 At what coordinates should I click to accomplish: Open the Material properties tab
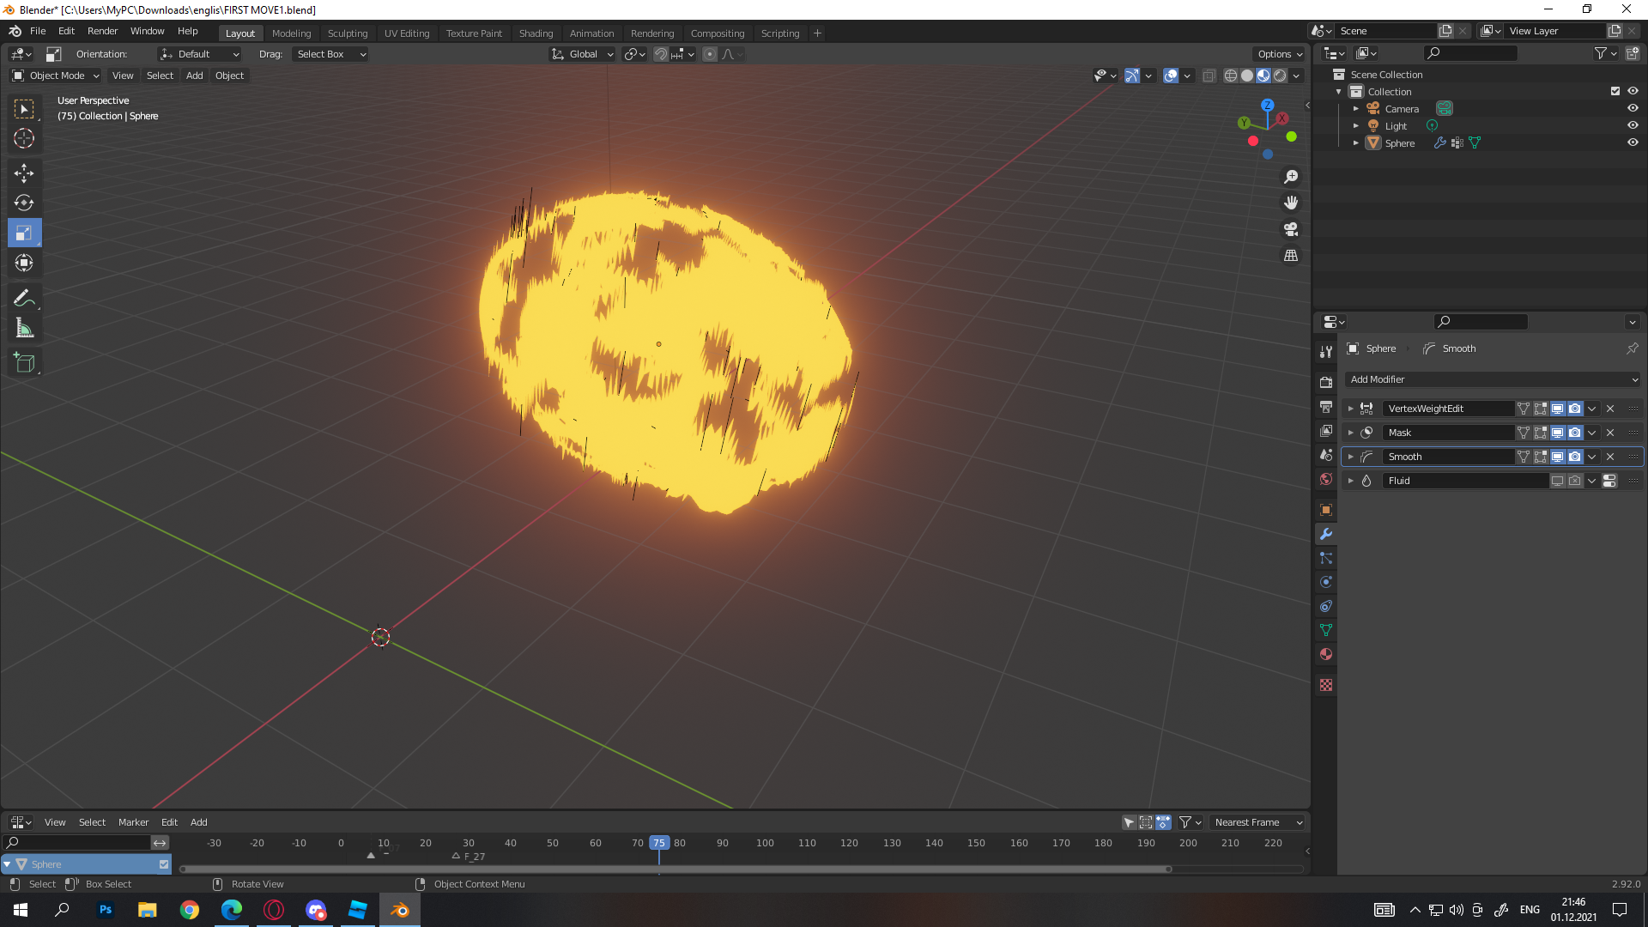tap(1326, 654)
